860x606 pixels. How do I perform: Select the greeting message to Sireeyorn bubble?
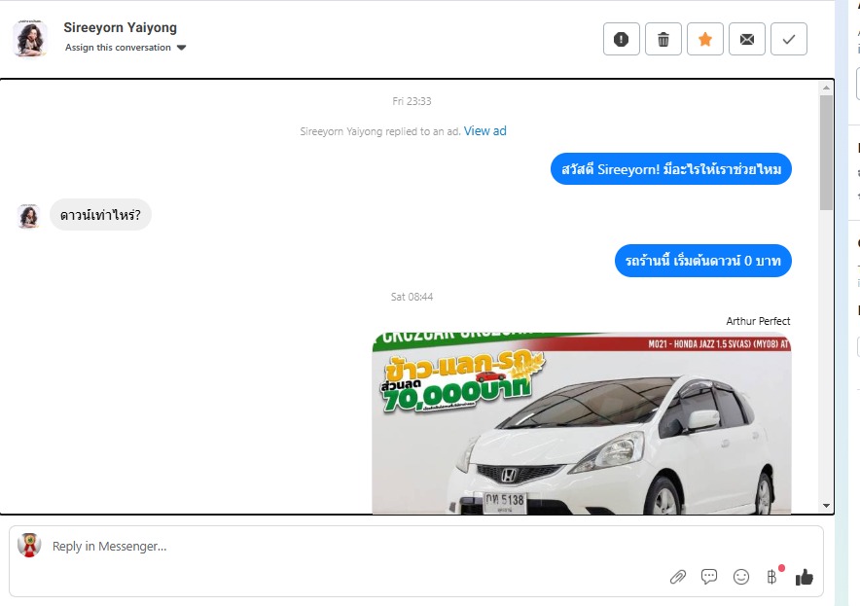pos(670,169)
